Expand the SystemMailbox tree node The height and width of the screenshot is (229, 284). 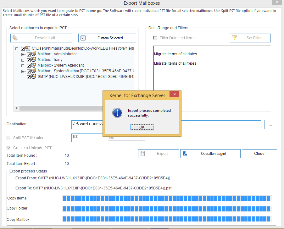click(x=23, y=71)
